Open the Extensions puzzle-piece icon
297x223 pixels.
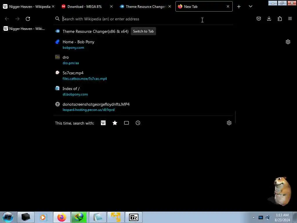280,19
